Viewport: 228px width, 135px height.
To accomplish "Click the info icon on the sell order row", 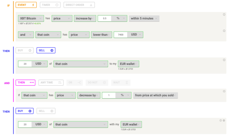I will click(224, 60).
